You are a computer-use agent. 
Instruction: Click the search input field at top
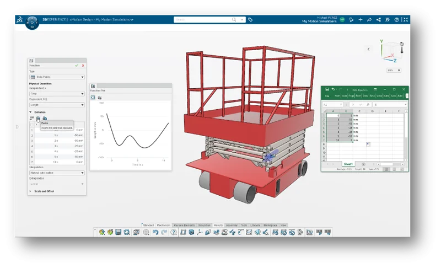coord(209,20)
